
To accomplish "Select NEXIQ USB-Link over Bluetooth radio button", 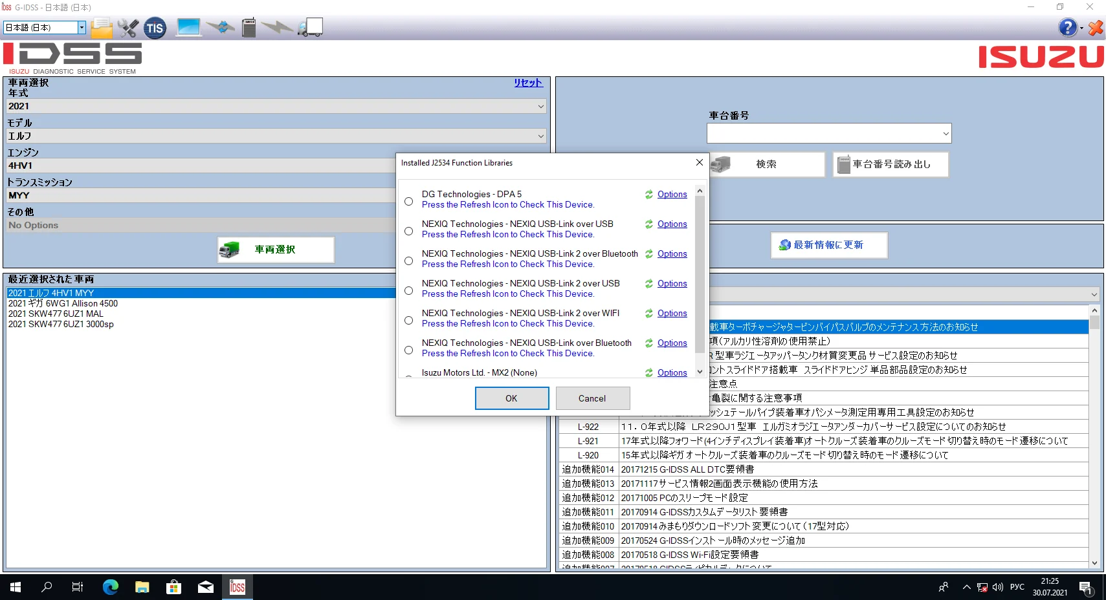I will tap(408, 350).
